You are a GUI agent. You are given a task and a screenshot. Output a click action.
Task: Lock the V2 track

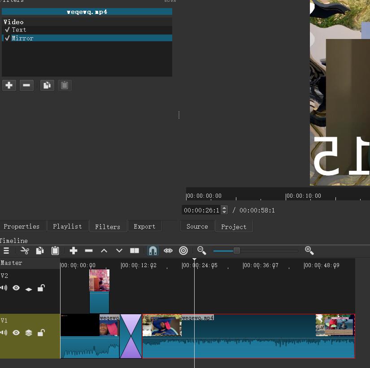(41, 288)
